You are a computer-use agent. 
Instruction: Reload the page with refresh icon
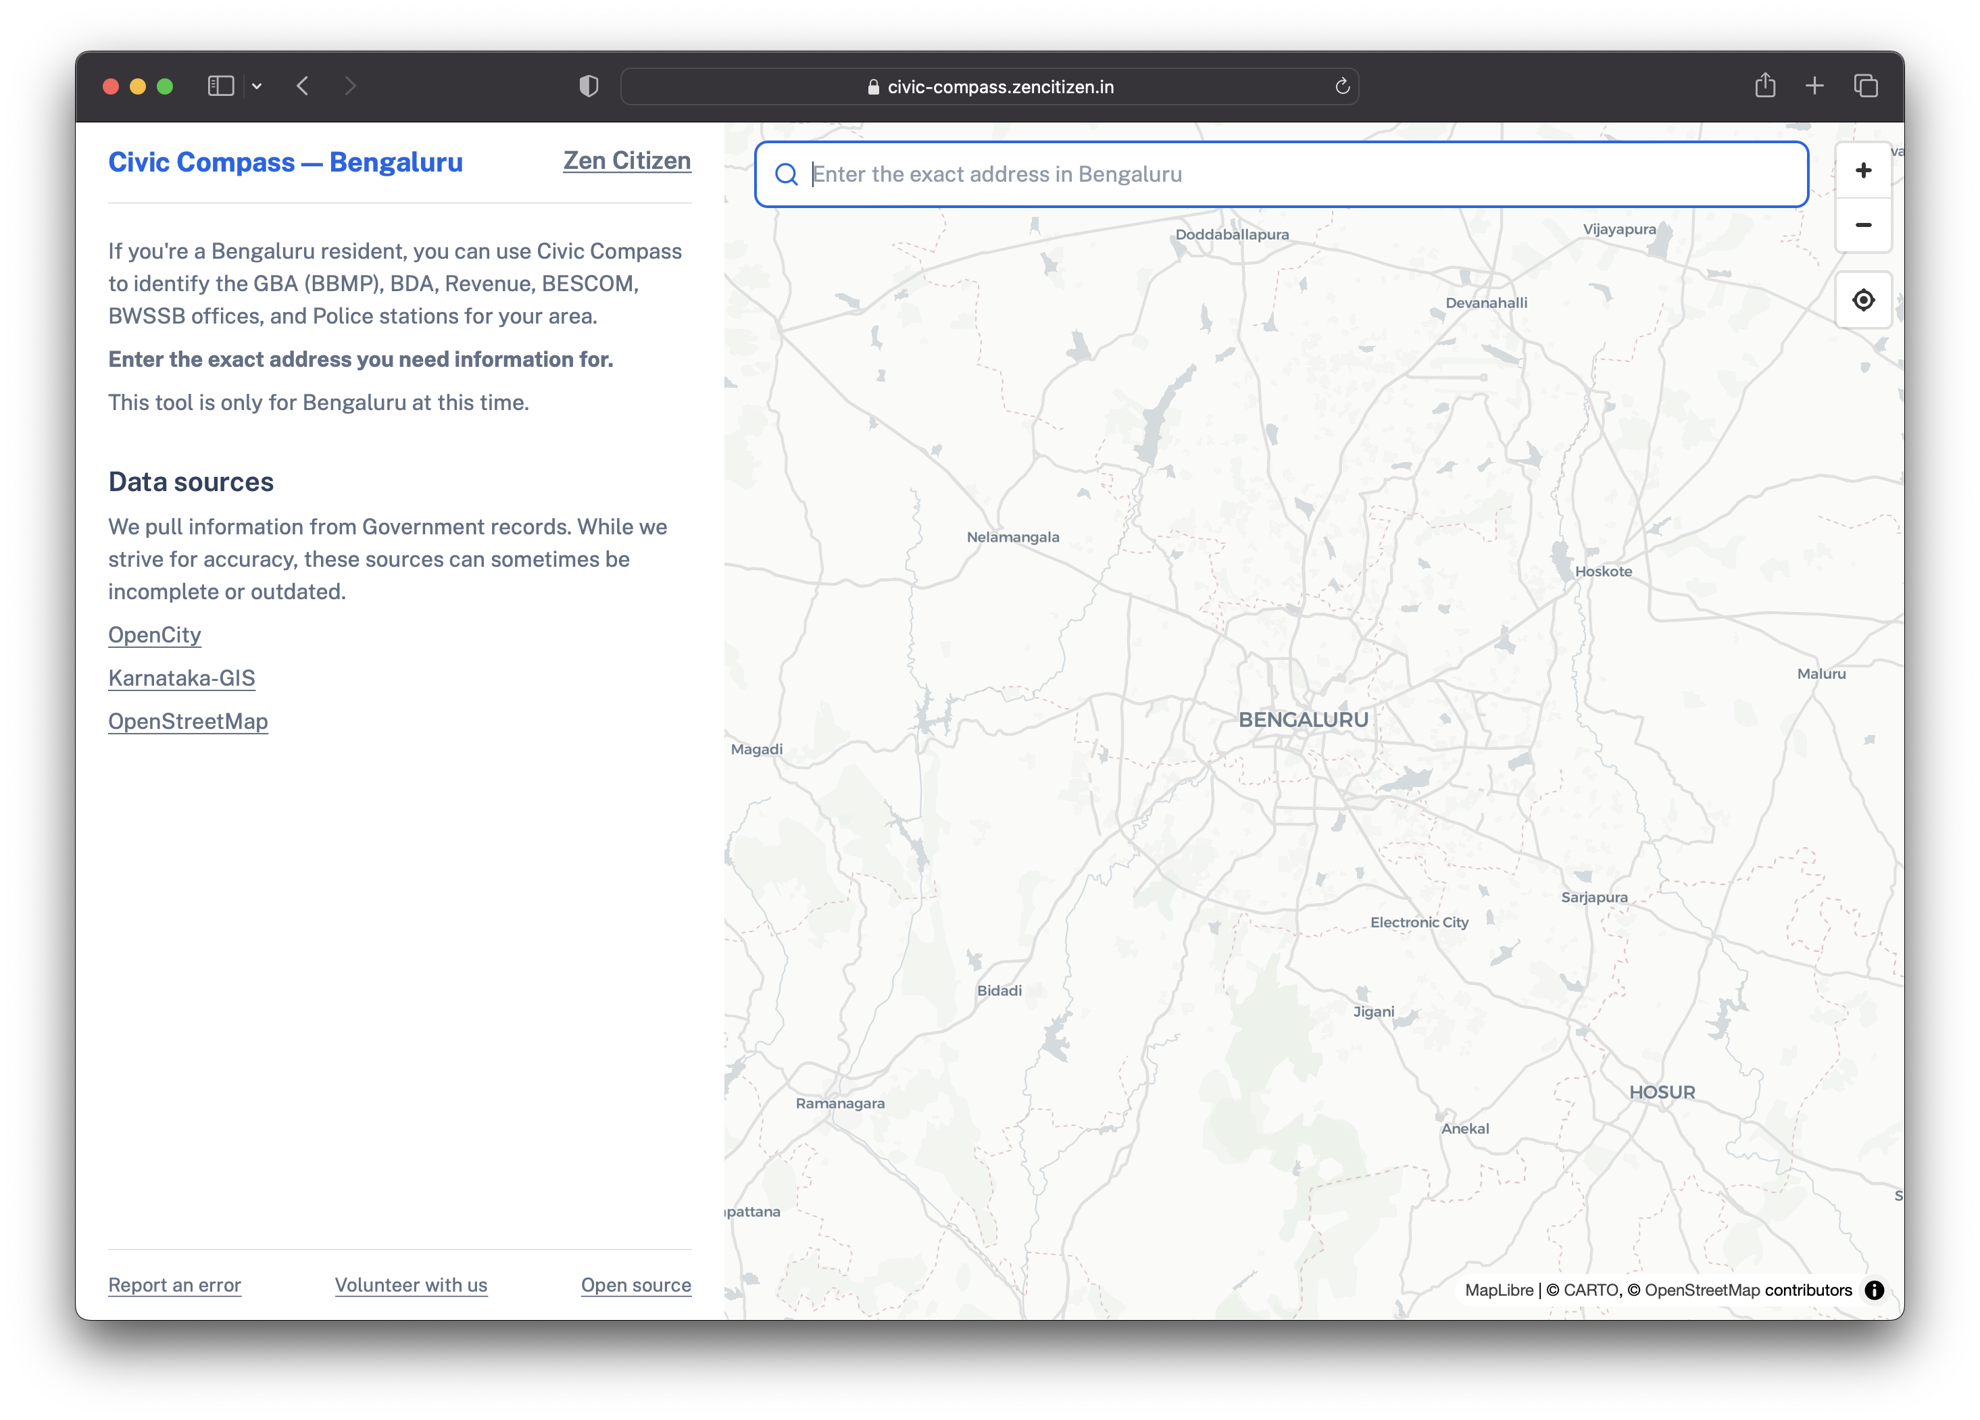(x=1342, y=86)
